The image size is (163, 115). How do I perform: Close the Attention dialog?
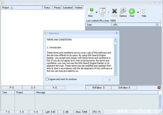[117, 33]
